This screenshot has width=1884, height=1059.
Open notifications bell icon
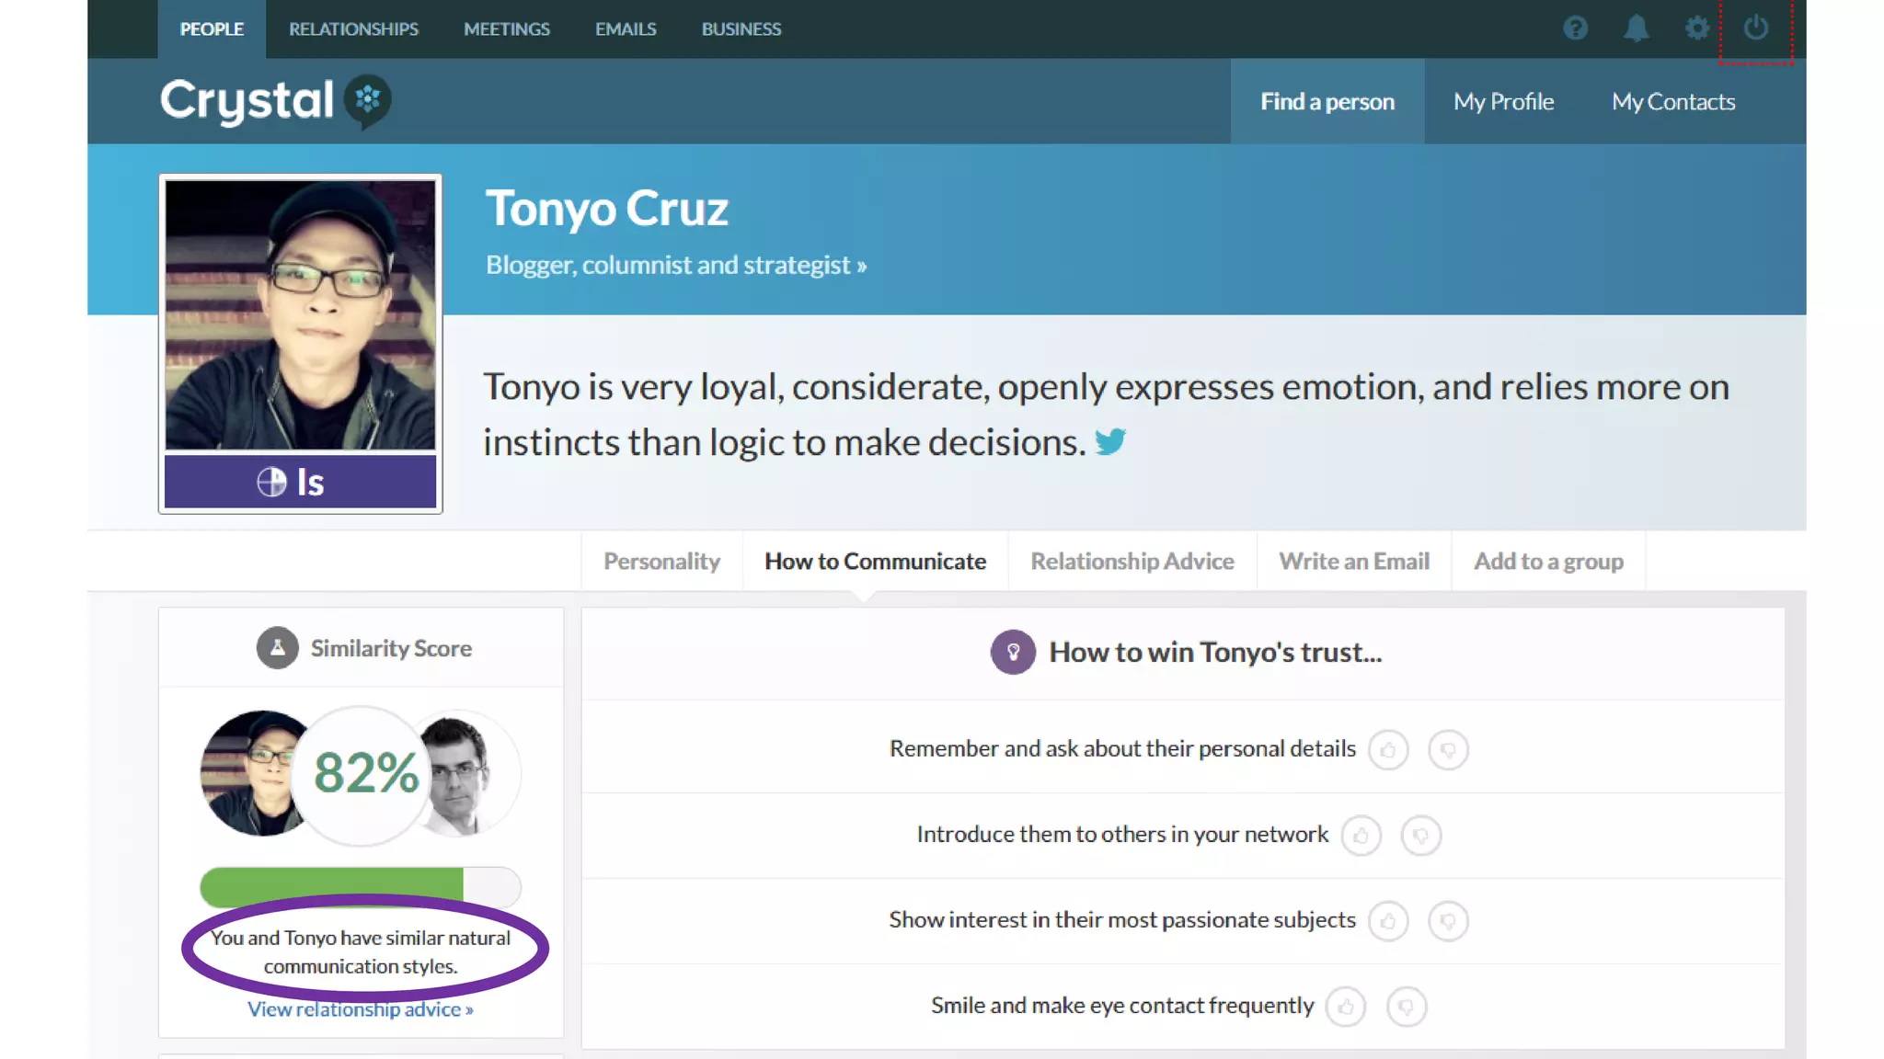(x=1636, y=28)
